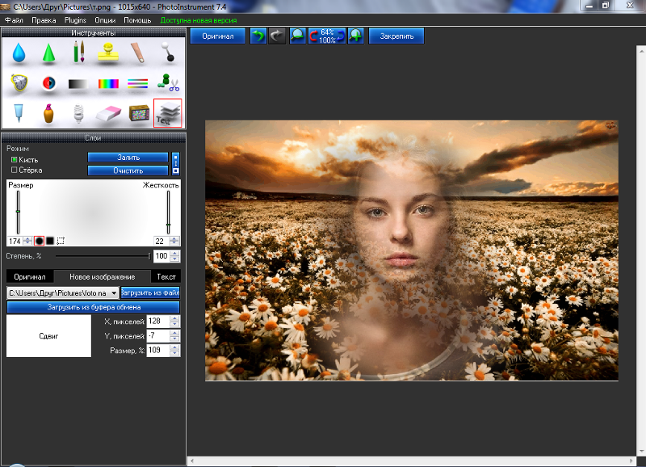
Task: Click the Доступна новая версия link
Action: pyautogui.click(x=199, y=20)
